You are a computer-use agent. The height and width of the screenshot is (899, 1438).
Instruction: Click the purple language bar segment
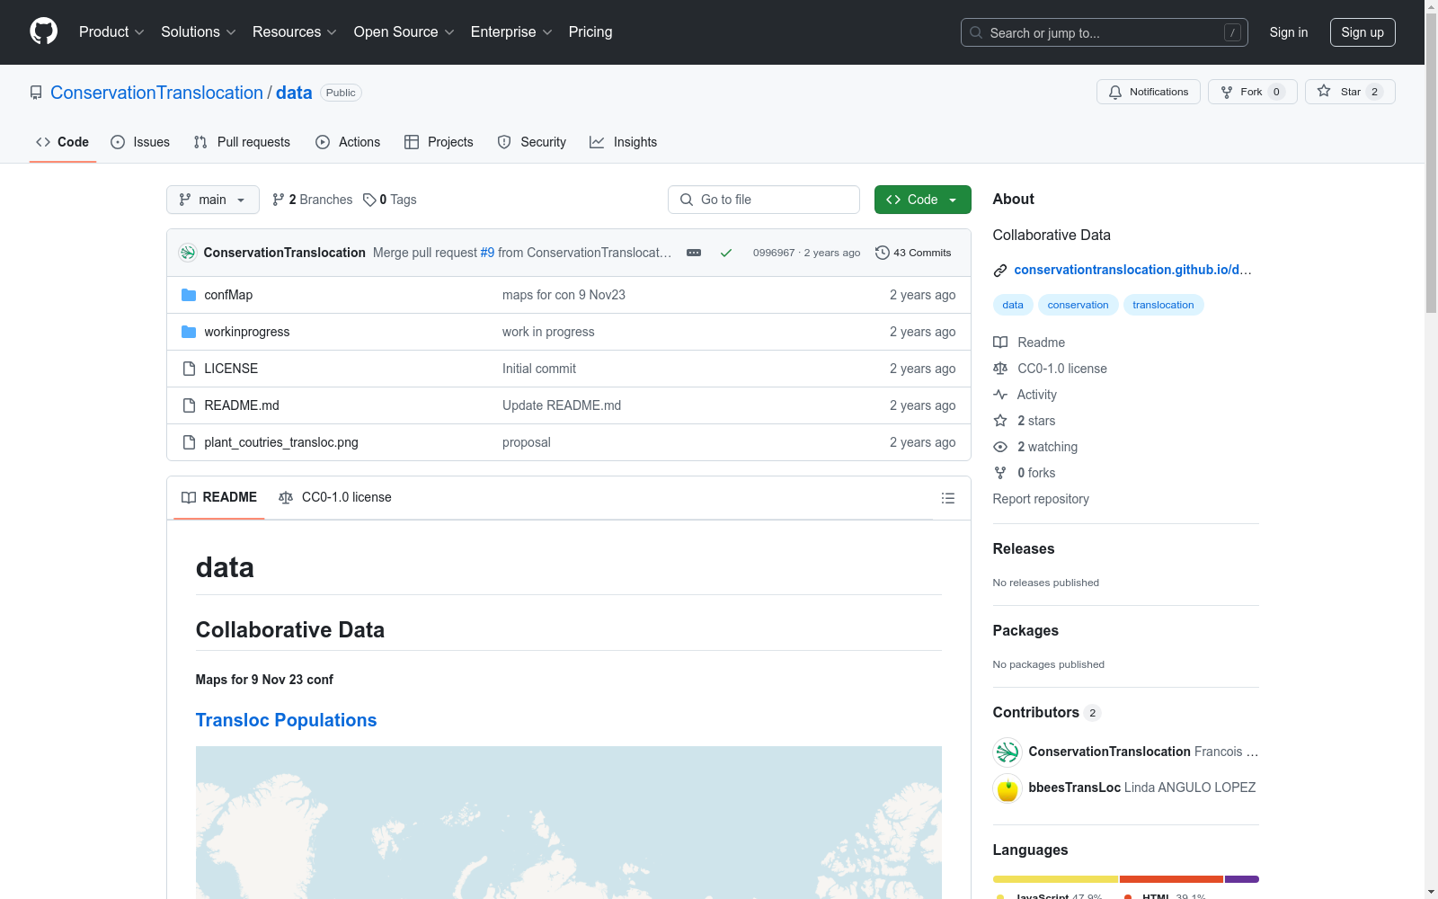click(1242, 879)
